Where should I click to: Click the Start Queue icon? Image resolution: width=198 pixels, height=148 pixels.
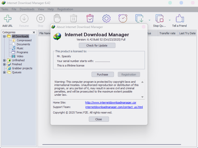[x=139, y=18]
